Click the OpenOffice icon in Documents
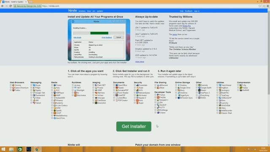 tap(116, 85)
